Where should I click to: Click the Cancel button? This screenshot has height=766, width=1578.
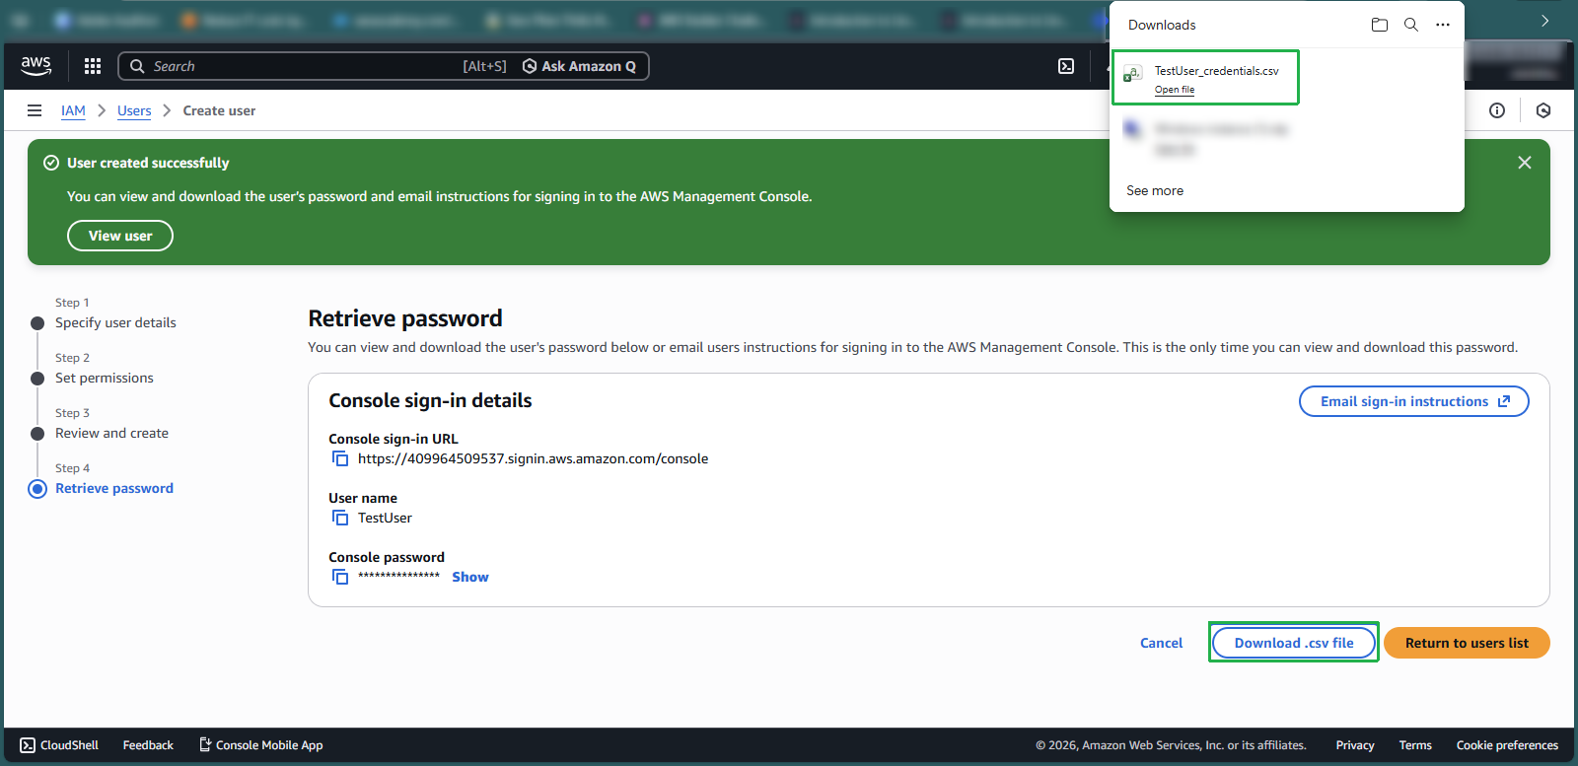point(1161,643)
